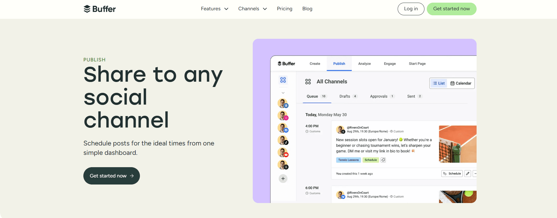Viewport: 557px width, 218px height.
Task: Add a new channel with plus button
Action: click(283, 178)
